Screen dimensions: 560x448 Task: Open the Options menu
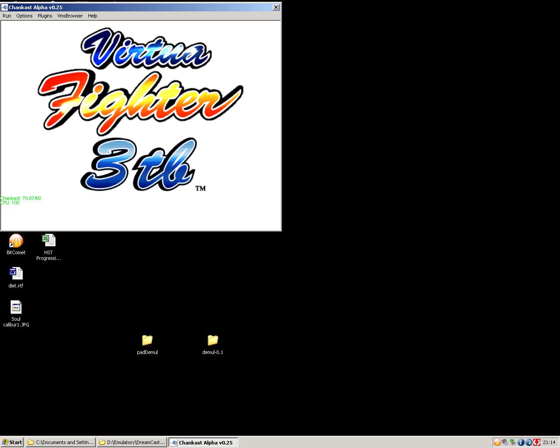click(x=24, y=16)
